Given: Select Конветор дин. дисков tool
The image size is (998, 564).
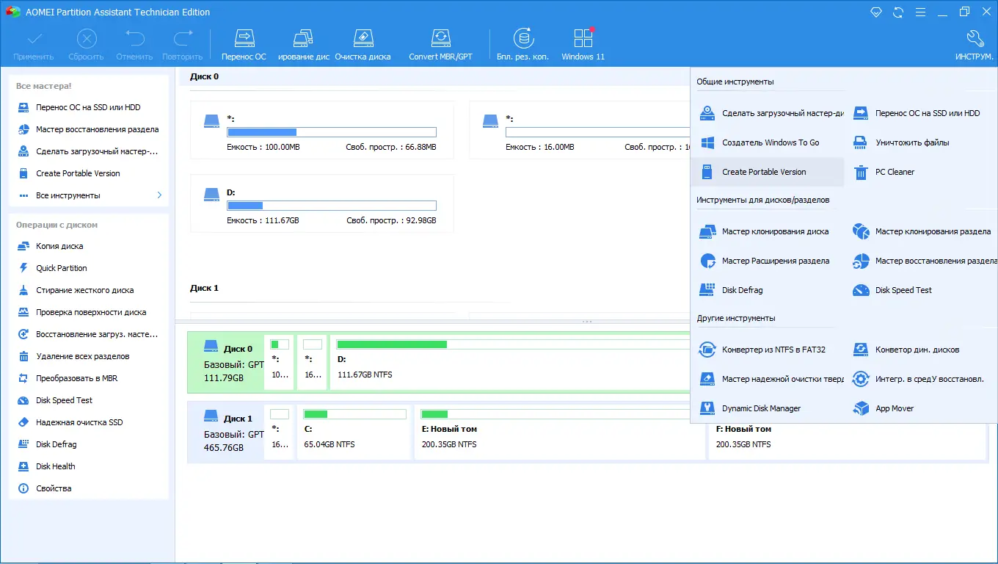Looking at the screenshot, I should point(921,350).
